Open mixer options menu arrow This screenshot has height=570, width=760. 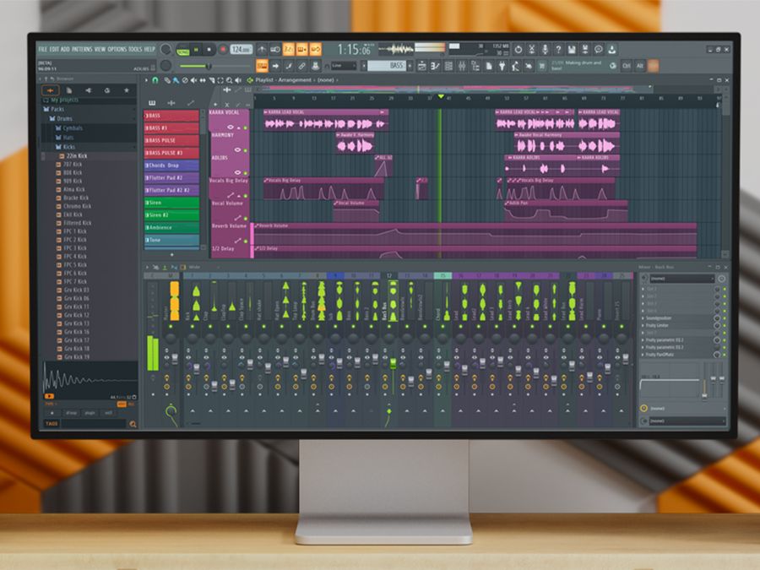[147, 267]
